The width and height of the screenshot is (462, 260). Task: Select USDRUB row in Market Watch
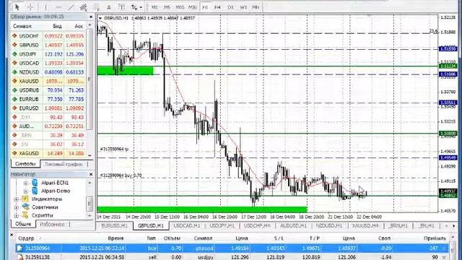tap(48, 90)
